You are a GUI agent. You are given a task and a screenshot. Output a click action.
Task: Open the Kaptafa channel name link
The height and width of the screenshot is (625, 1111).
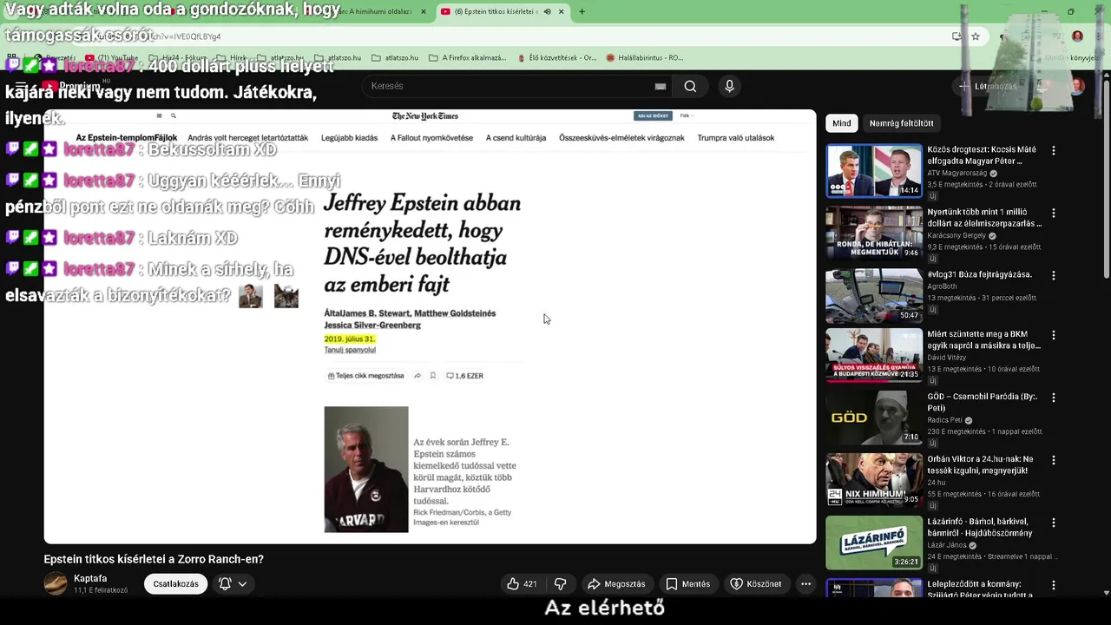(90, 578)
